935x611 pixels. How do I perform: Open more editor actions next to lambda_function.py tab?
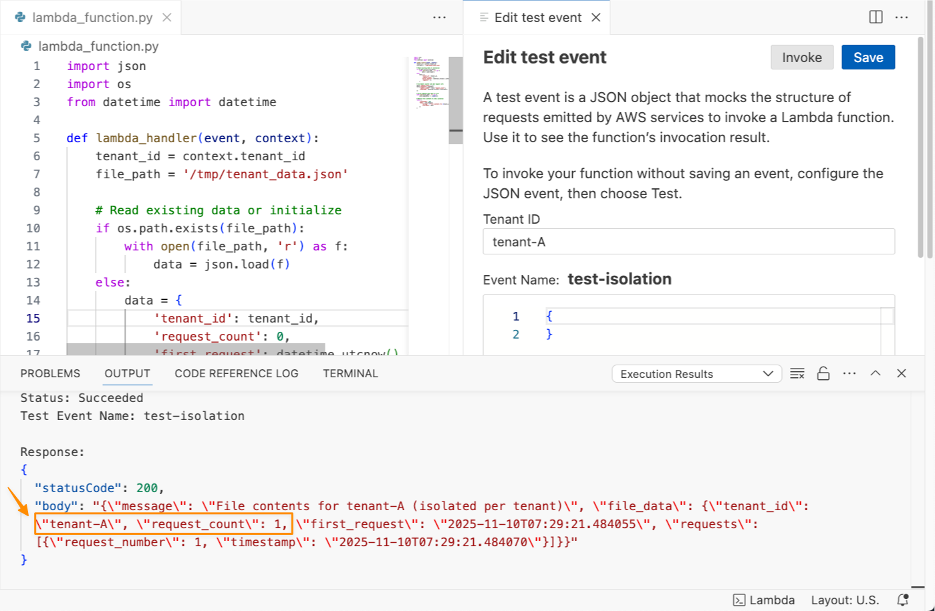(x=439, y=17)
